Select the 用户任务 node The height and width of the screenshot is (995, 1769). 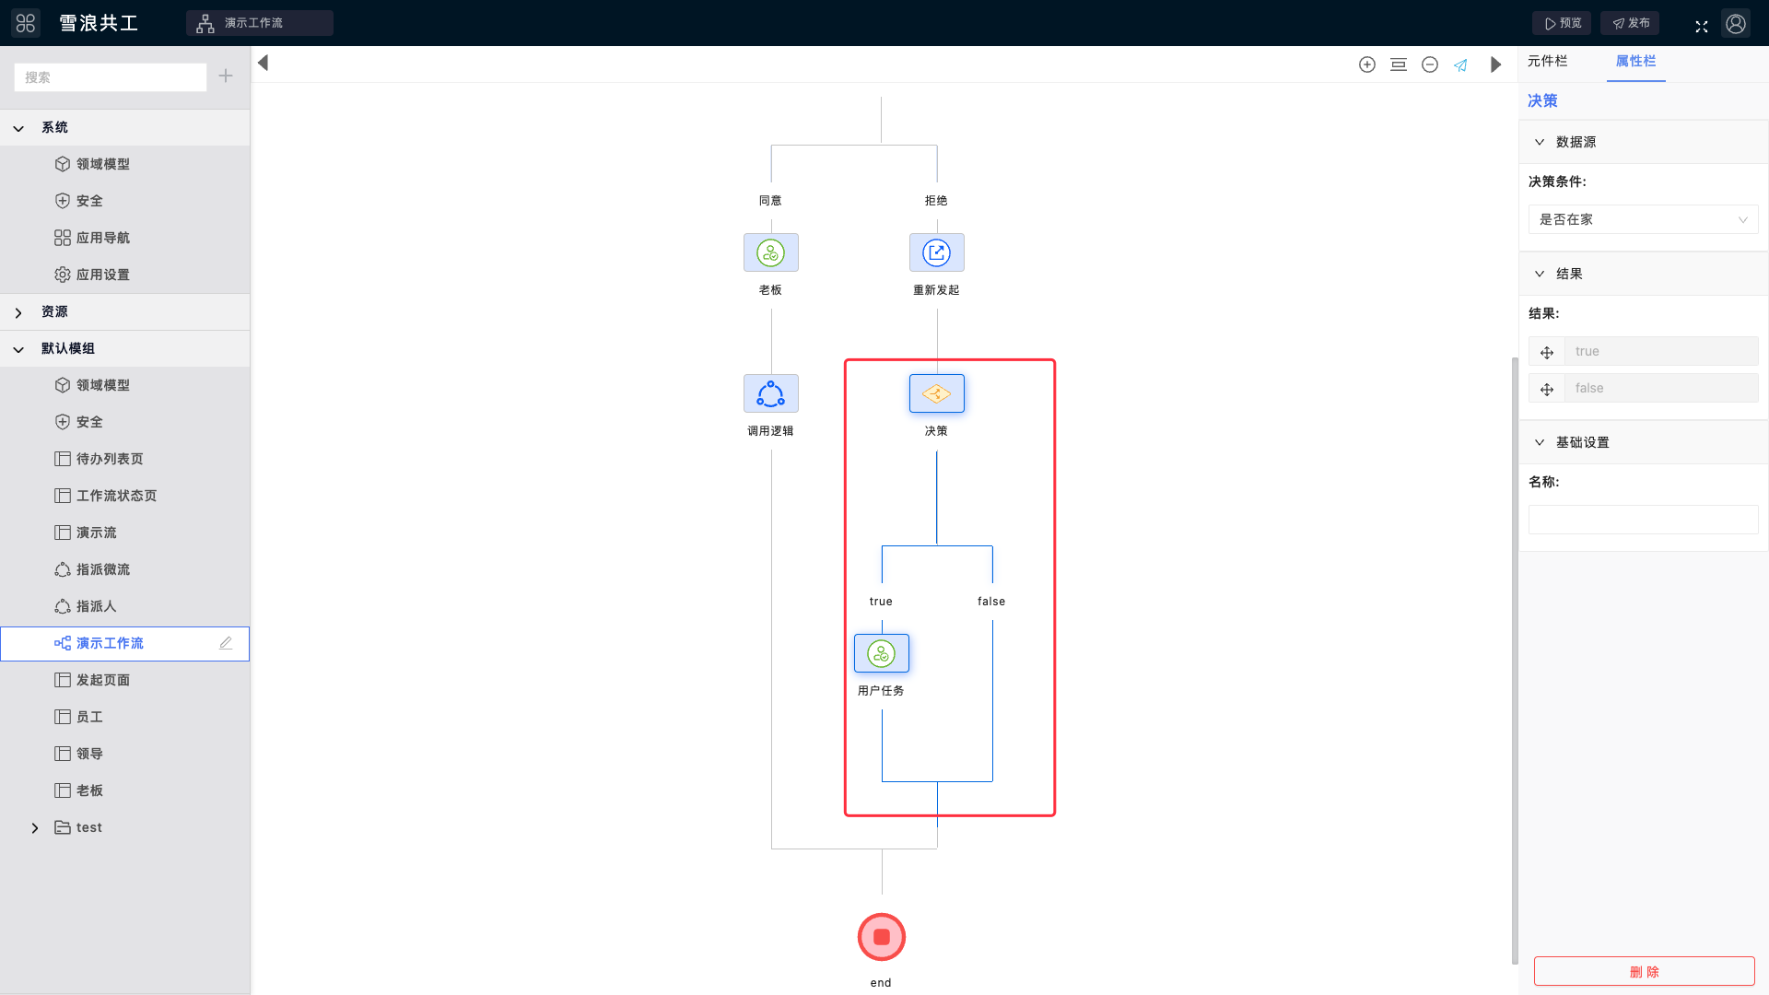882,653
